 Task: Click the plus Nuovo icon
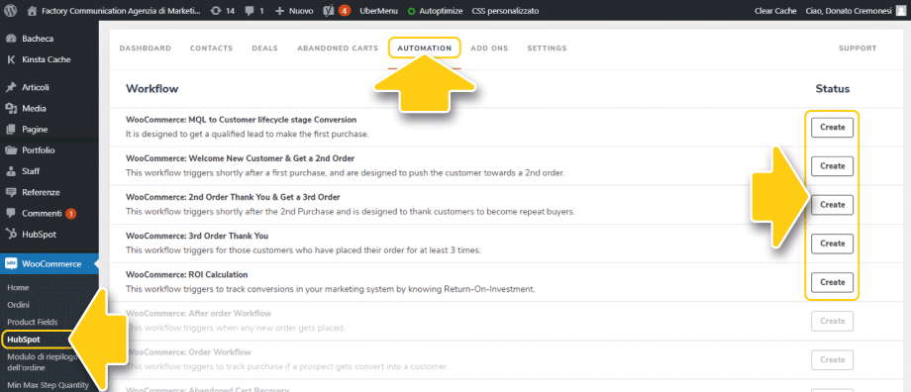point(279,11)
